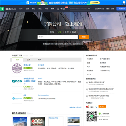Image resolution: width=126 pixels, height=126 pixels.
Task: Open the 交通/贸易/物流 industry category
Action: click(105, 67)
